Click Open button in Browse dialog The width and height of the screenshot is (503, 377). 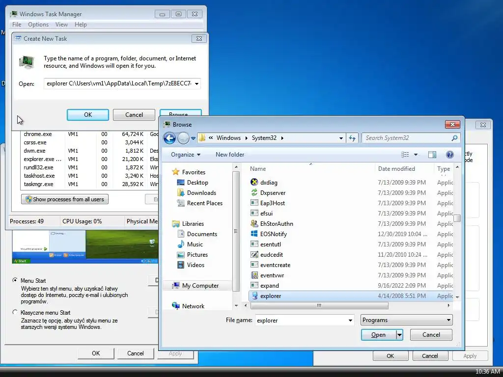[x=379, y=335]
